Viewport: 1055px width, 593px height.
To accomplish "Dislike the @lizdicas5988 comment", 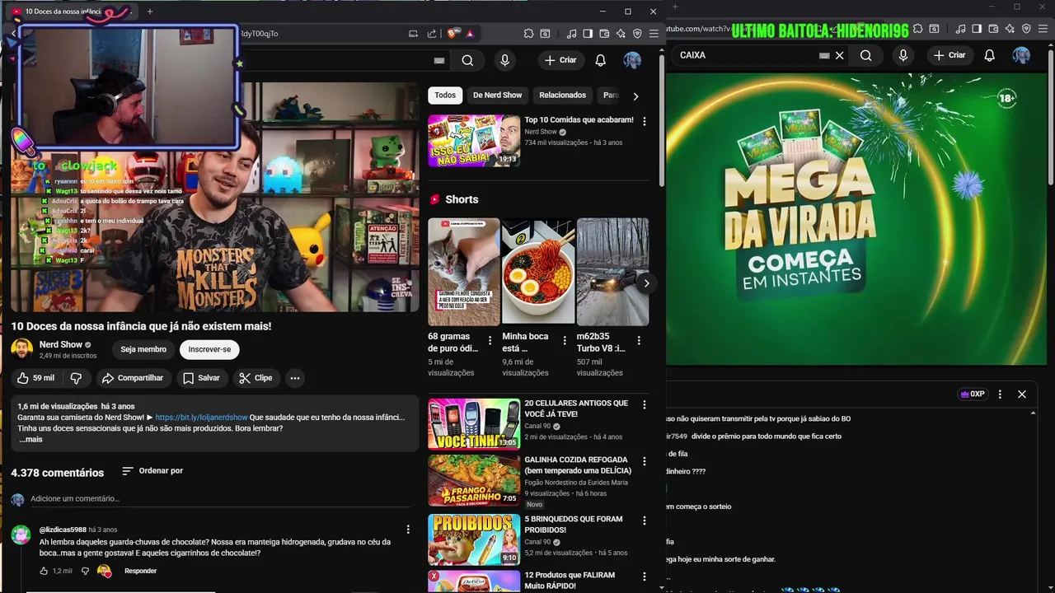I will click(85, 571).
